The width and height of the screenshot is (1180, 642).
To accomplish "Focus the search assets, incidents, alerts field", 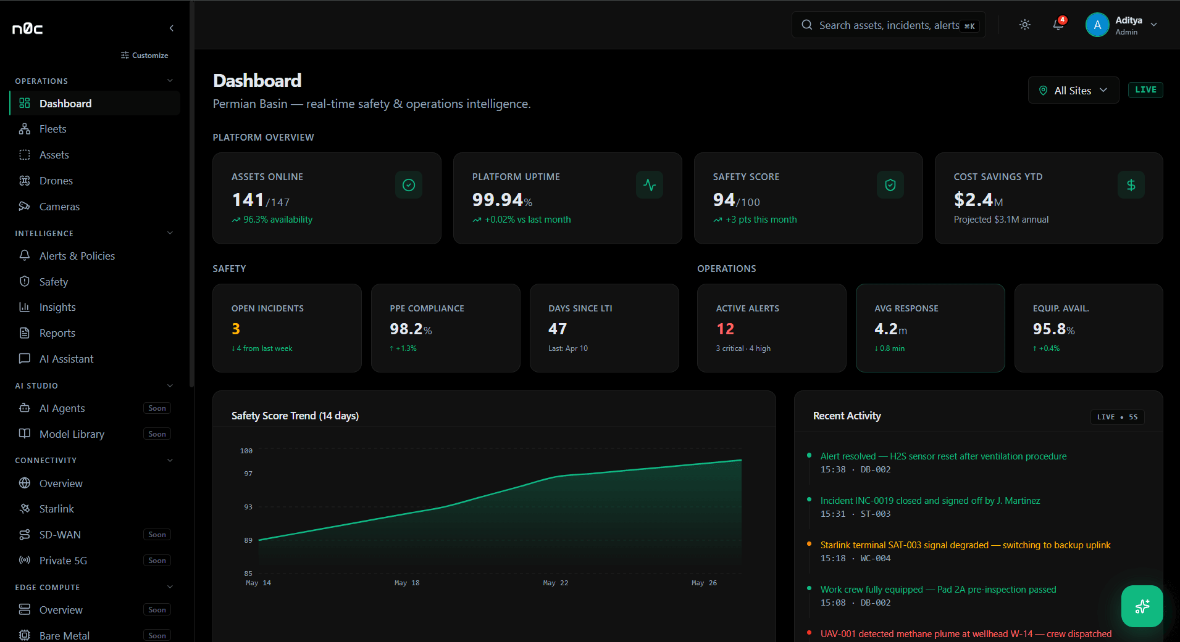I will 889,25.
